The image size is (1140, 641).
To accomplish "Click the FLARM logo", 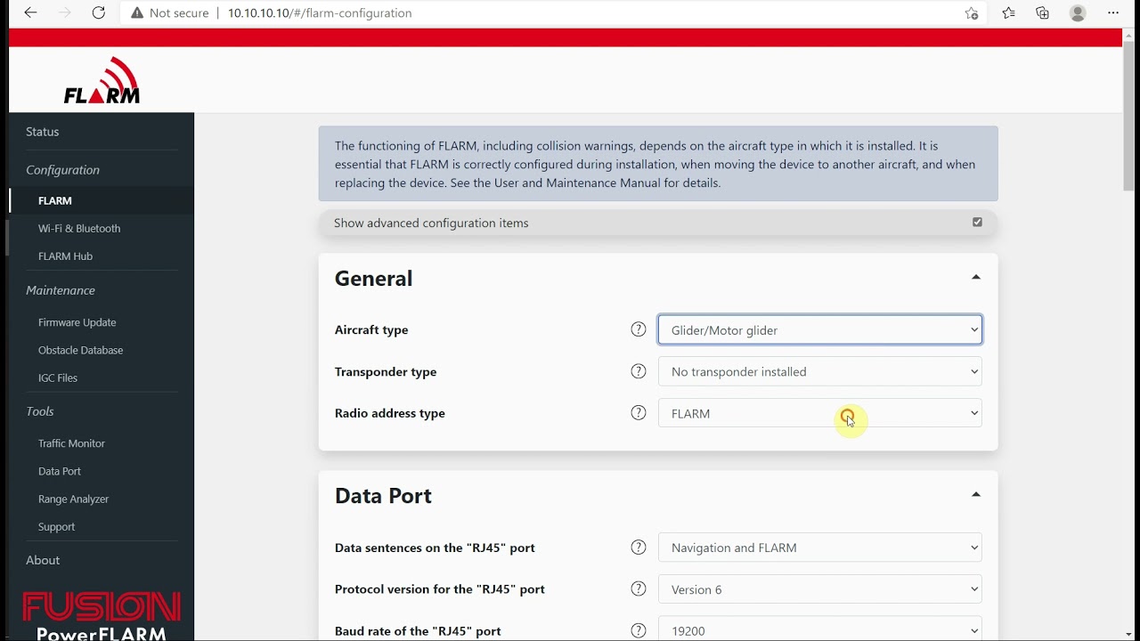I will 102,80.
